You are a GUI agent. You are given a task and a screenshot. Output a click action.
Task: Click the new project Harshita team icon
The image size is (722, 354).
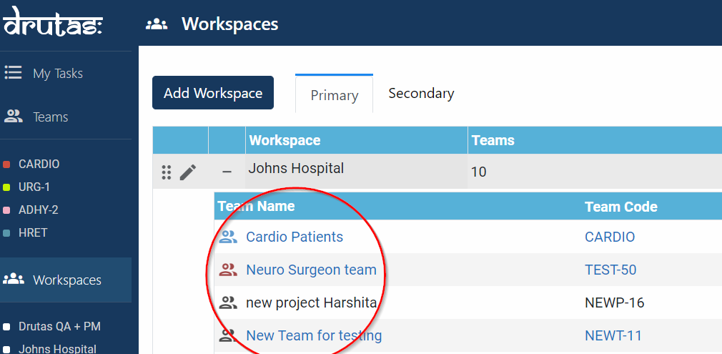[228, 303]
